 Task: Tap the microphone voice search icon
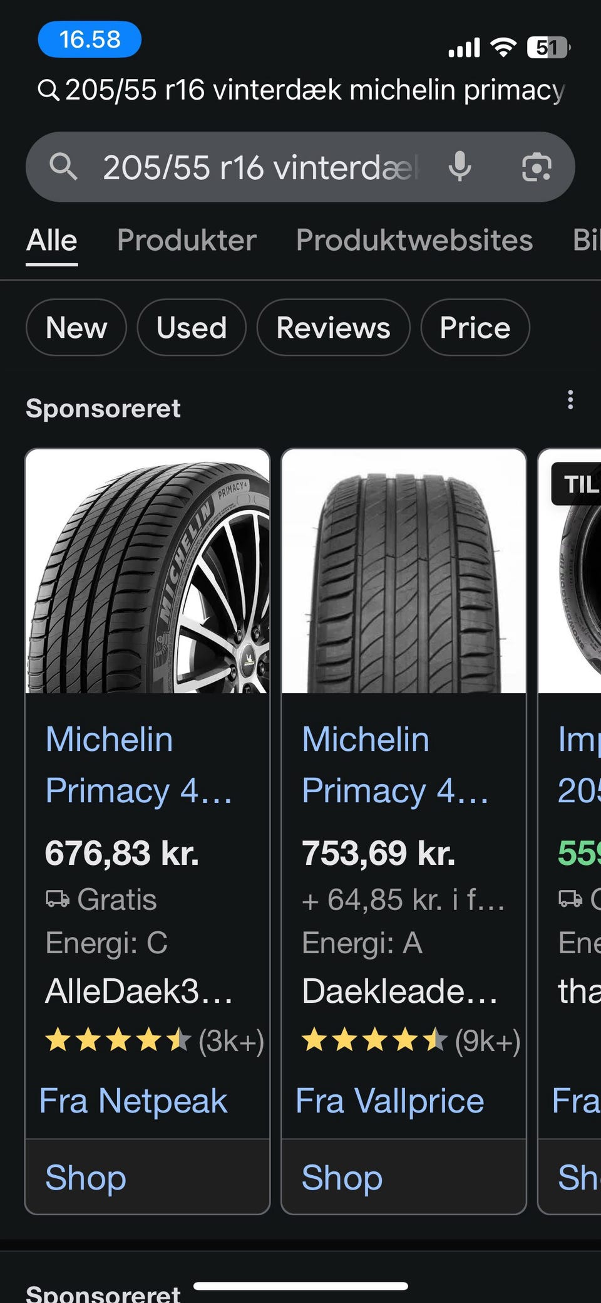pyautogui.click(x=460, y=167)
